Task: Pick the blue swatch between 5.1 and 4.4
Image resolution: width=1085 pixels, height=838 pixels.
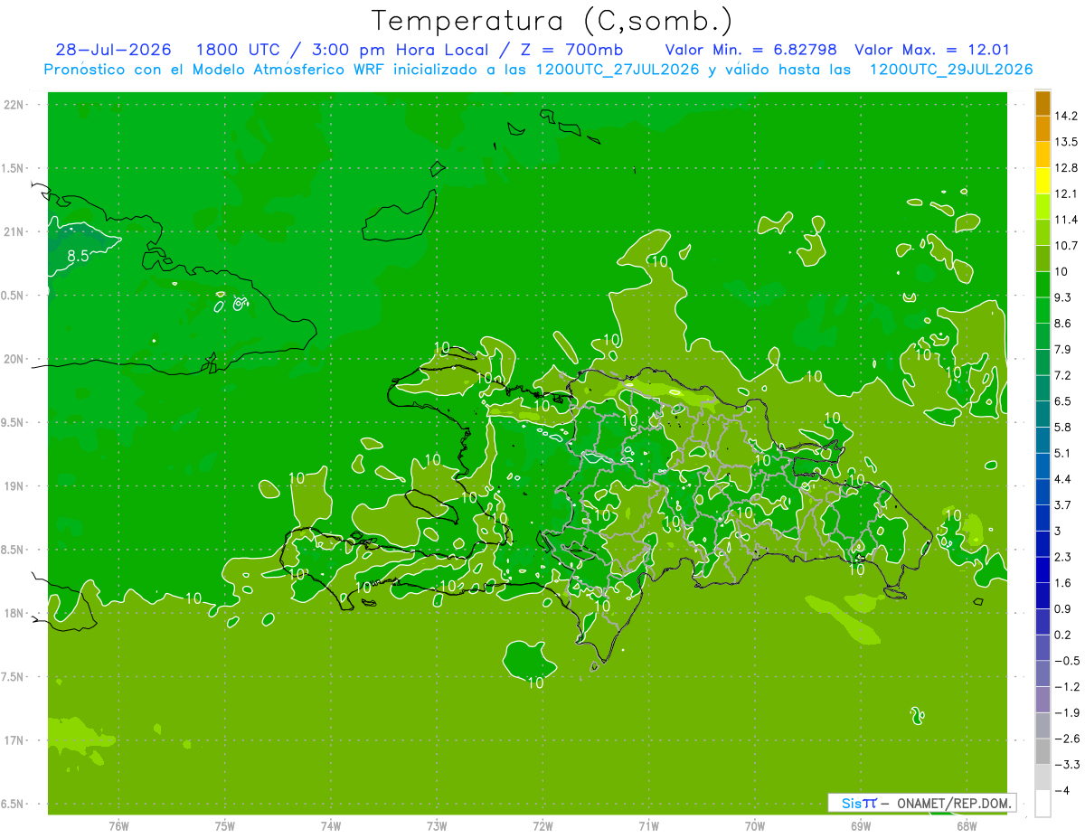Action: (1043, 466)
